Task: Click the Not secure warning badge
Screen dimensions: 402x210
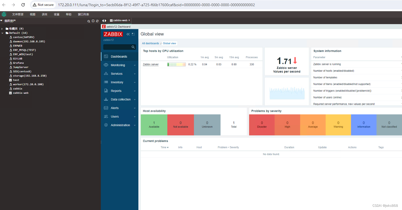Action: (x=43, y=5)
